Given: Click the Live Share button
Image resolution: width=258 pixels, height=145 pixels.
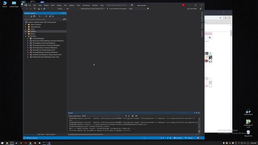Looking at the screenshot, I should [x=192, y=8].
